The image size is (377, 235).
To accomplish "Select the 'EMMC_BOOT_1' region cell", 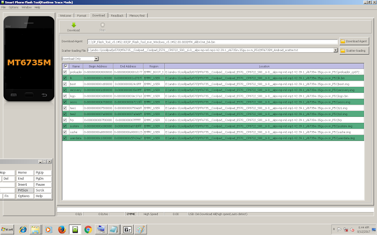I will click(154, 72).
